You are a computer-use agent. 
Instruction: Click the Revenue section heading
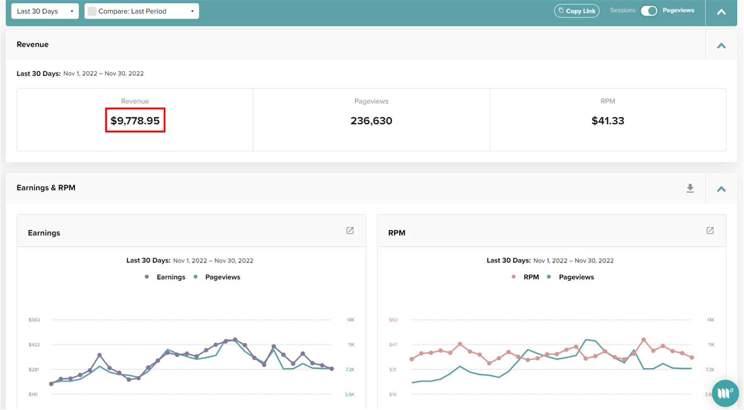click(x=33, y=45)
